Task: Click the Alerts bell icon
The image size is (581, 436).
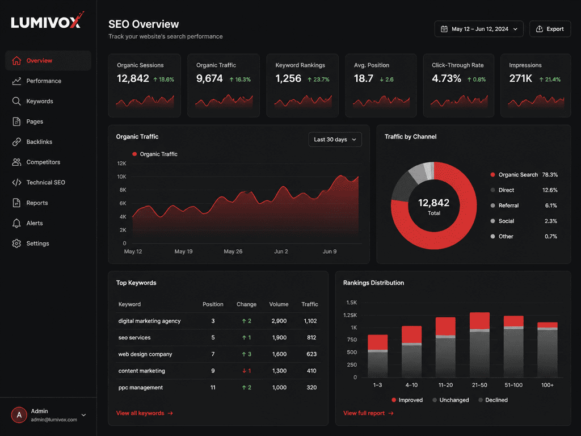Action: click(16, 223)
